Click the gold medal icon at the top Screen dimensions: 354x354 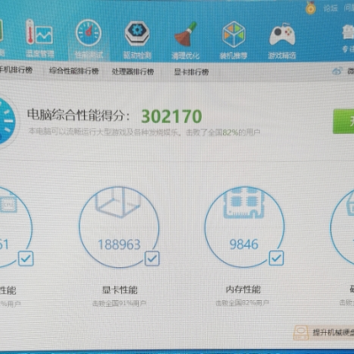tap(311, 8)
